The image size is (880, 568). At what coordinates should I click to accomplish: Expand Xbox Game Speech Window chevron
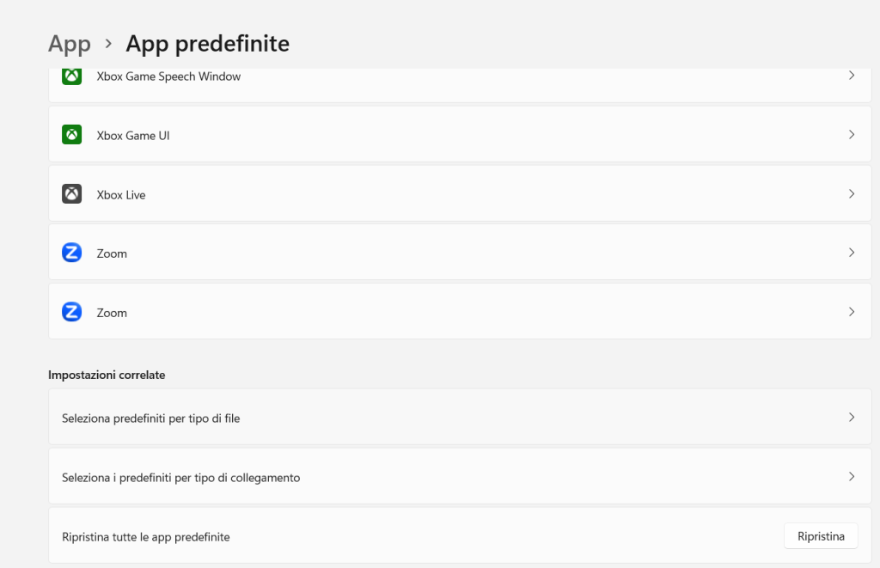[852, 76]
